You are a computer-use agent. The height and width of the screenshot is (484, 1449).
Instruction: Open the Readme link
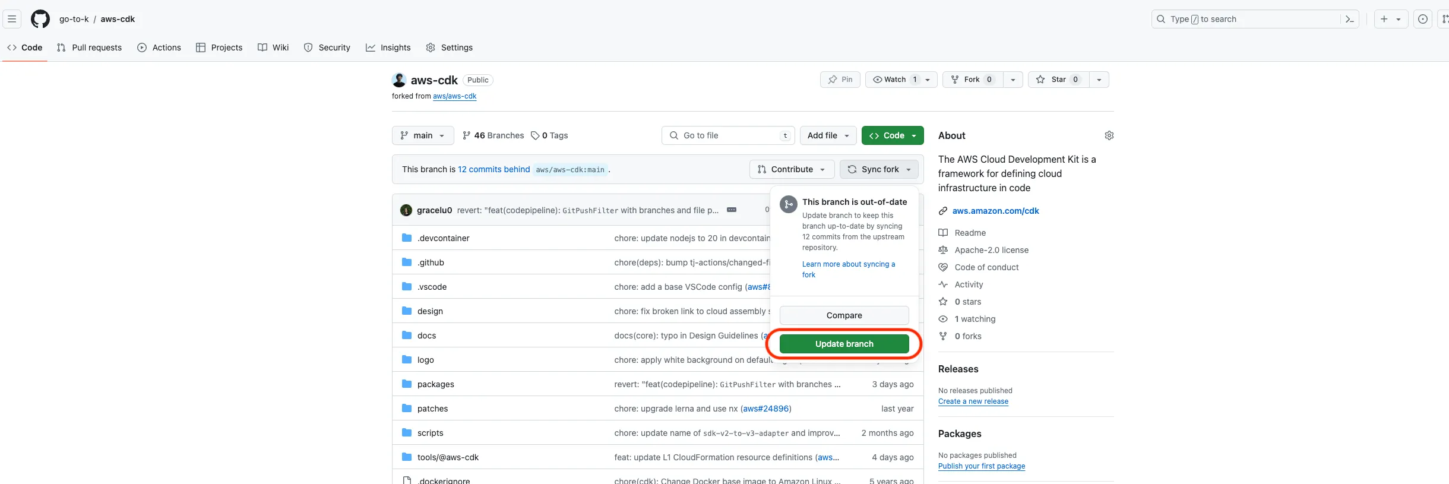[962, 233]
